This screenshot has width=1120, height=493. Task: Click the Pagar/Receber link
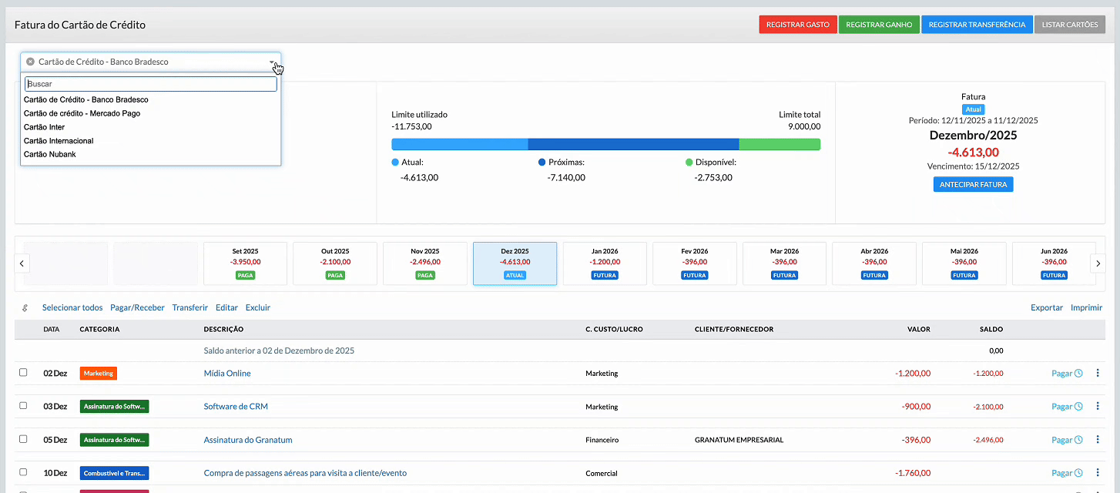coord(137,307)
